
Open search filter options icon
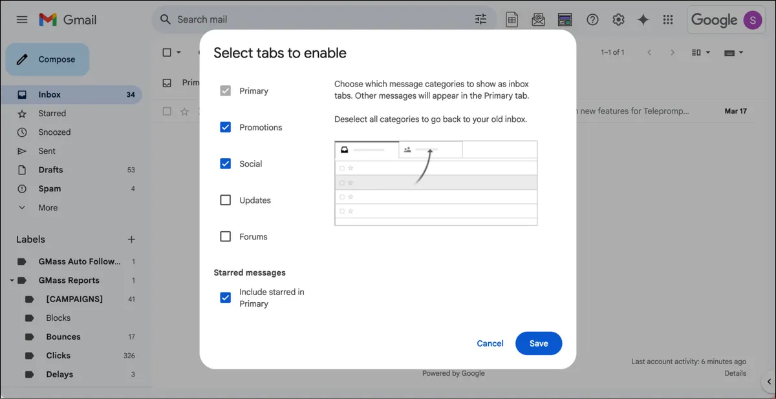[x=480, y=19]
